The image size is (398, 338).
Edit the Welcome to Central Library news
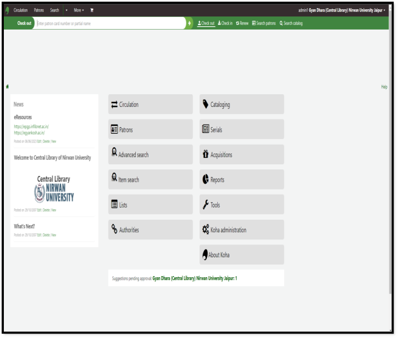39,210
